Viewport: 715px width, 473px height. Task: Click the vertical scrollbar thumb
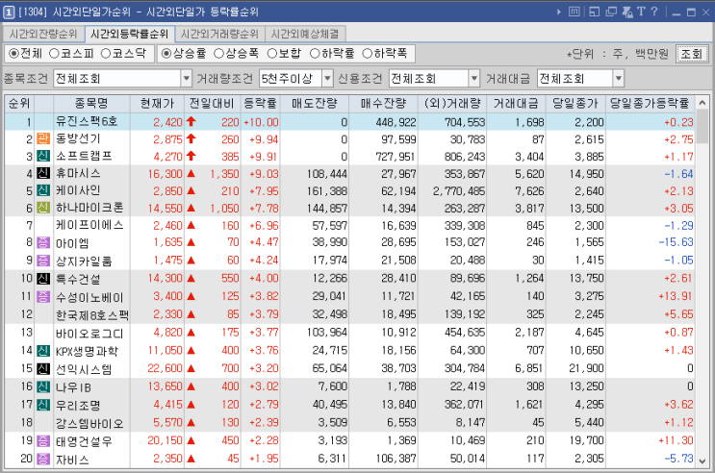(702, 127)
